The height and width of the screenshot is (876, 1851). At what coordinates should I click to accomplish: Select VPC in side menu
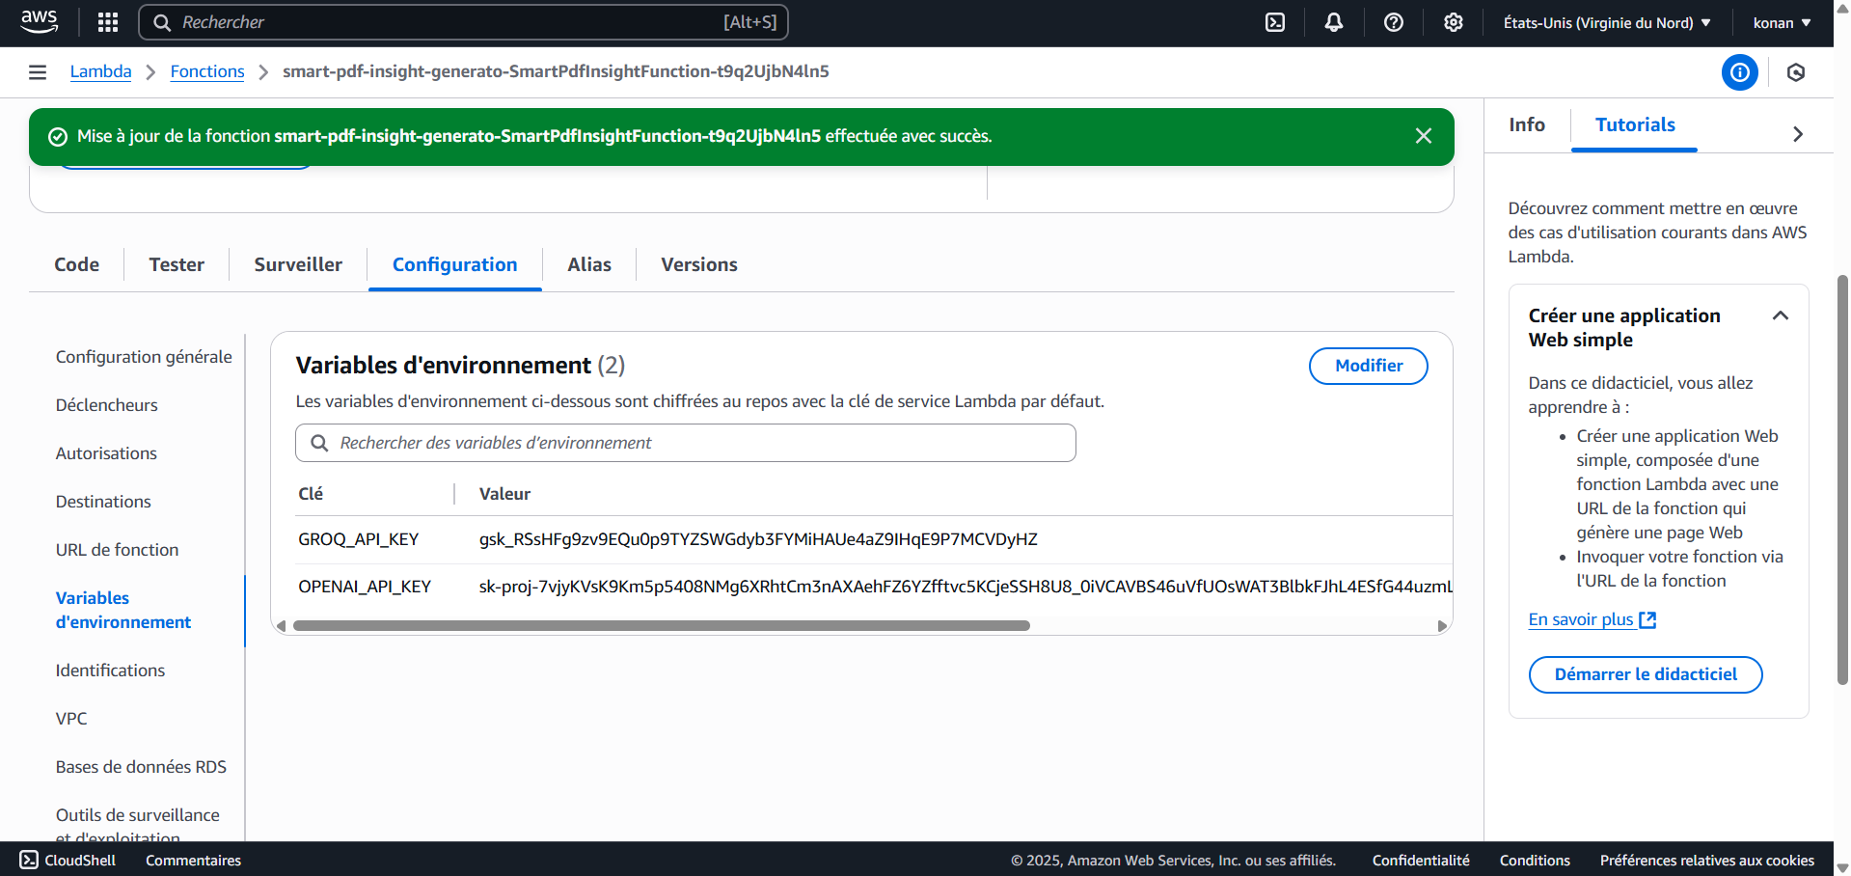(71, 719)
